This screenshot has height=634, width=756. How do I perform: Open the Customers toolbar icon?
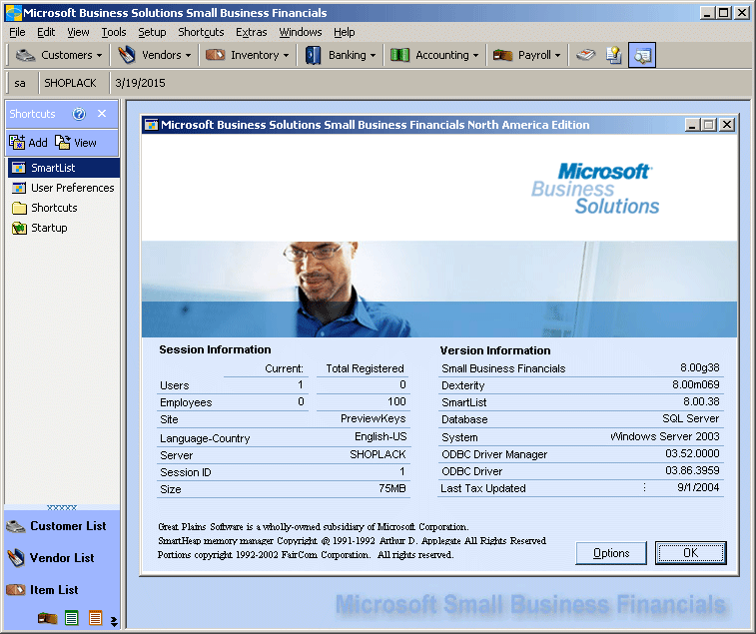click(x=25, y=56)
